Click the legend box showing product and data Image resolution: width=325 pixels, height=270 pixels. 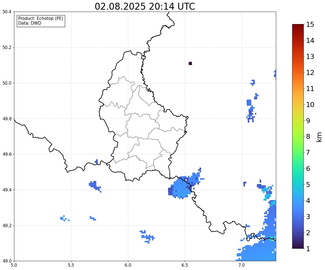(41, 21)
